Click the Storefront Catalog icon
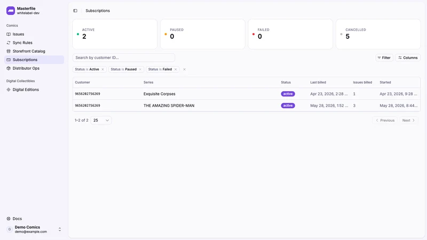This screenshot has width=427, height=240. (x=9, y=51)
